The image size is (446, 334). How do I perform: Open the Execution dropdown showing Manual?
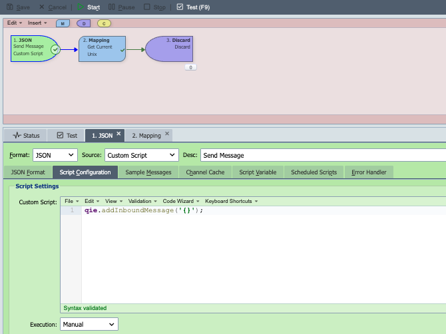pyautogui.click(x=89, y=324)
